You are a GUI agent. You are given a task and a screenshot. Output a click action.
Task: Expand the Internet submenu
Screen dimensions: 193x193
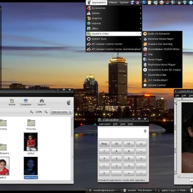114,24
